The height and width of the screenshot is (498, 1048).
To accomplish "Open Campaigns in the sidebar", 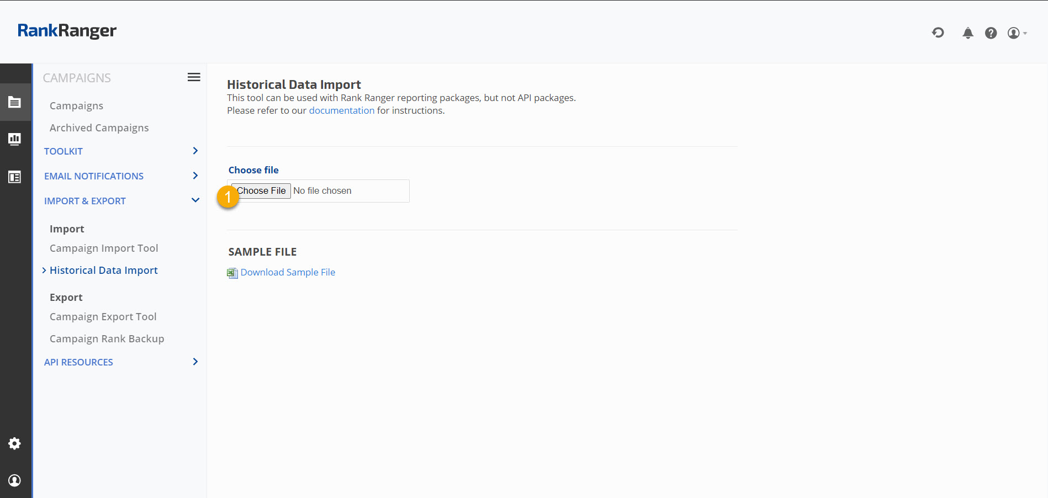I will tap(76, 106).
